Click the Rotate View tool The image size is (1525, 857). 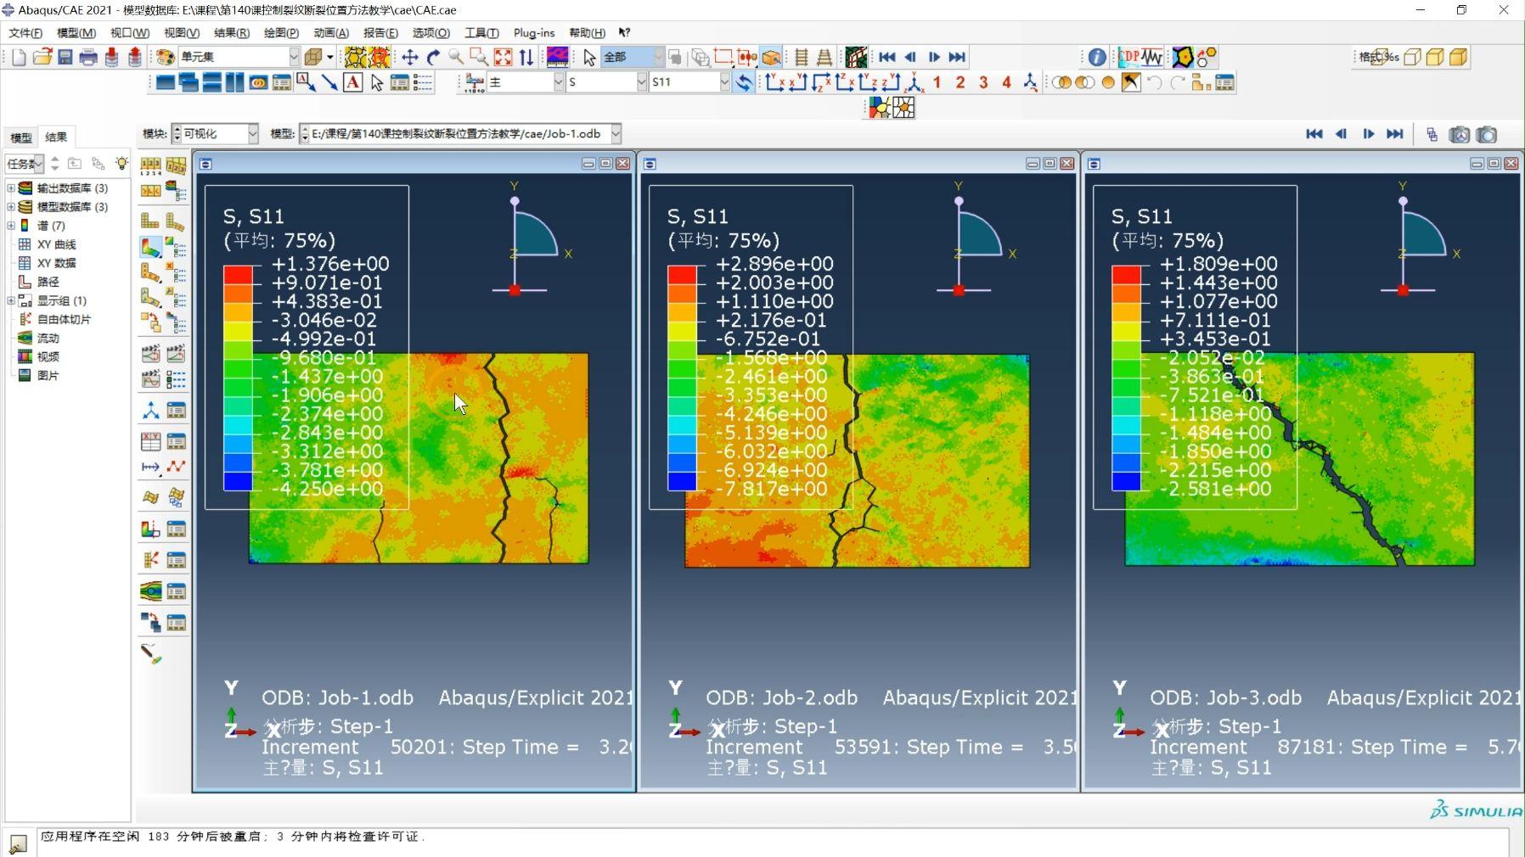click(x=433, y=57)
